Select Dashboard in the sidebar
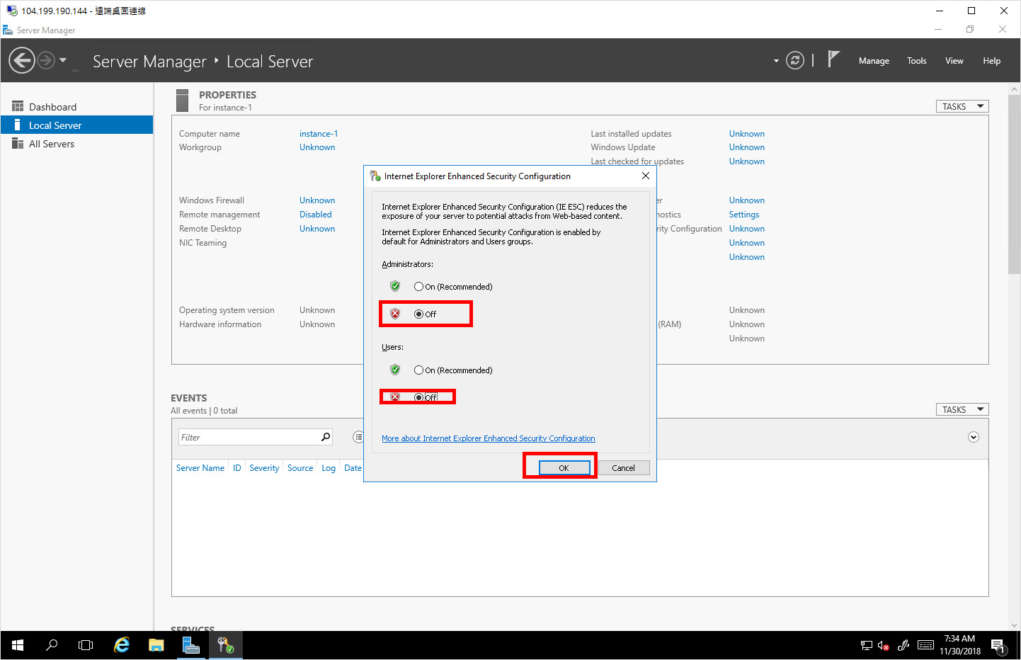 (x=76, y=107)
